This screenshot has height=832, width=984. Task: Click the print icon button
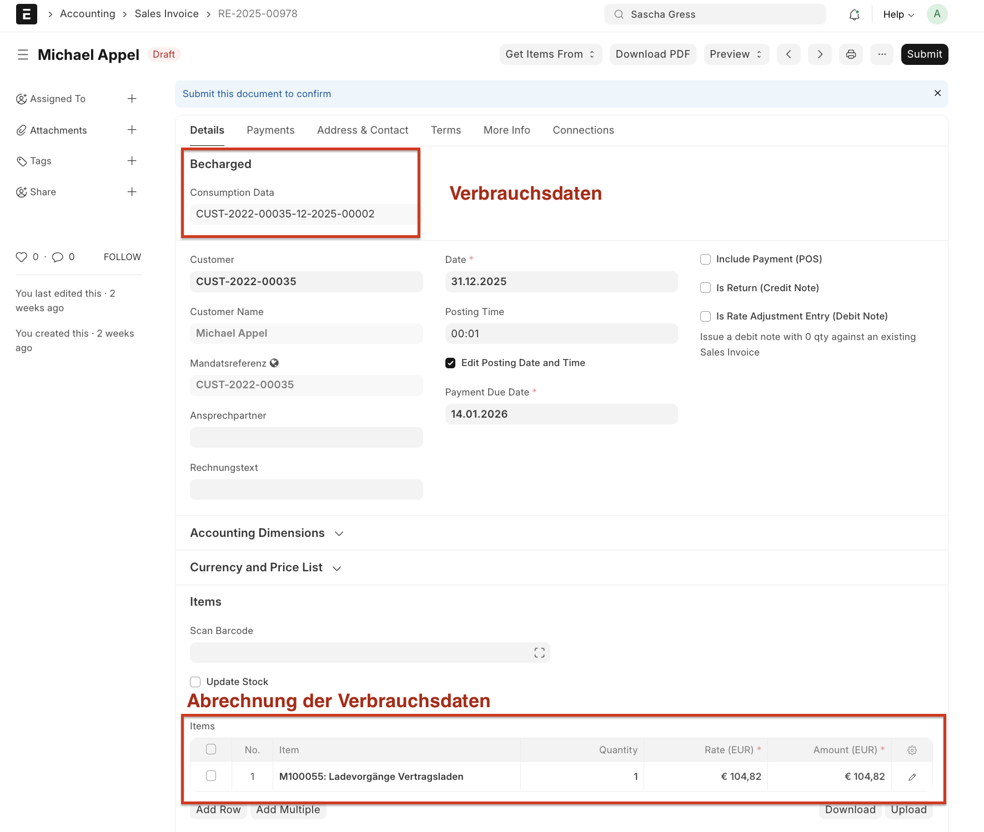point(851,54)
